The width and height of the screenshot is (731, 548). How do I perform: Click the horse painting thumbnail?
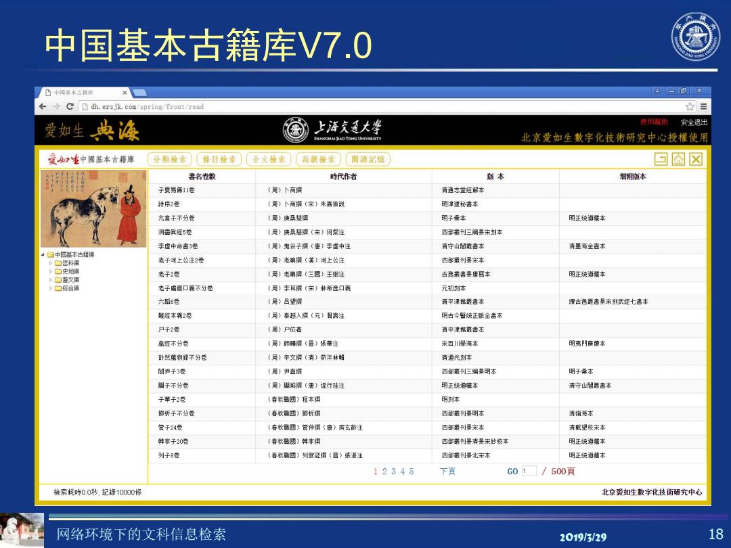click(93, 208)
